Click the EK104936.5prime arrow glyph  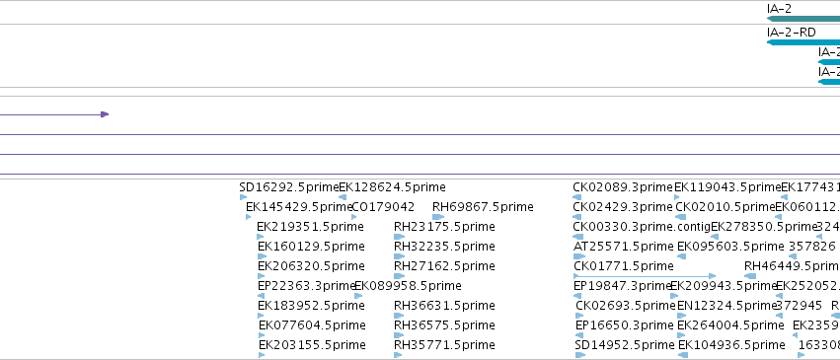[682, 355]
